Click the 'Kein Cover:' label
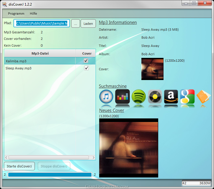This screenshot has height=189, width=214. click(13, 45)
